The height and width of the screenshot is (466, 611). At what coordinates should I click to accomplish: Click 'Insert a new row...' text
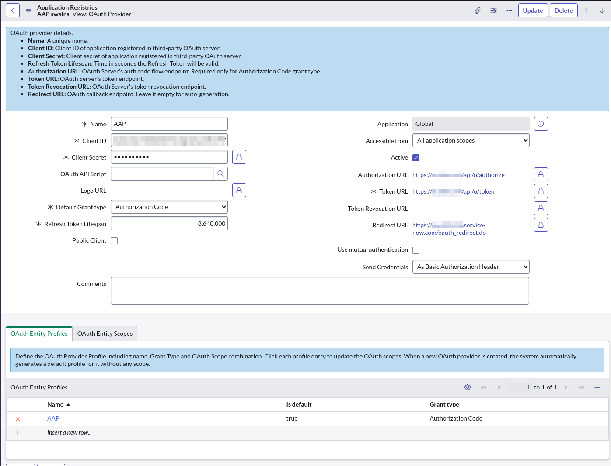pyautogui.click(x=70, y=433)
